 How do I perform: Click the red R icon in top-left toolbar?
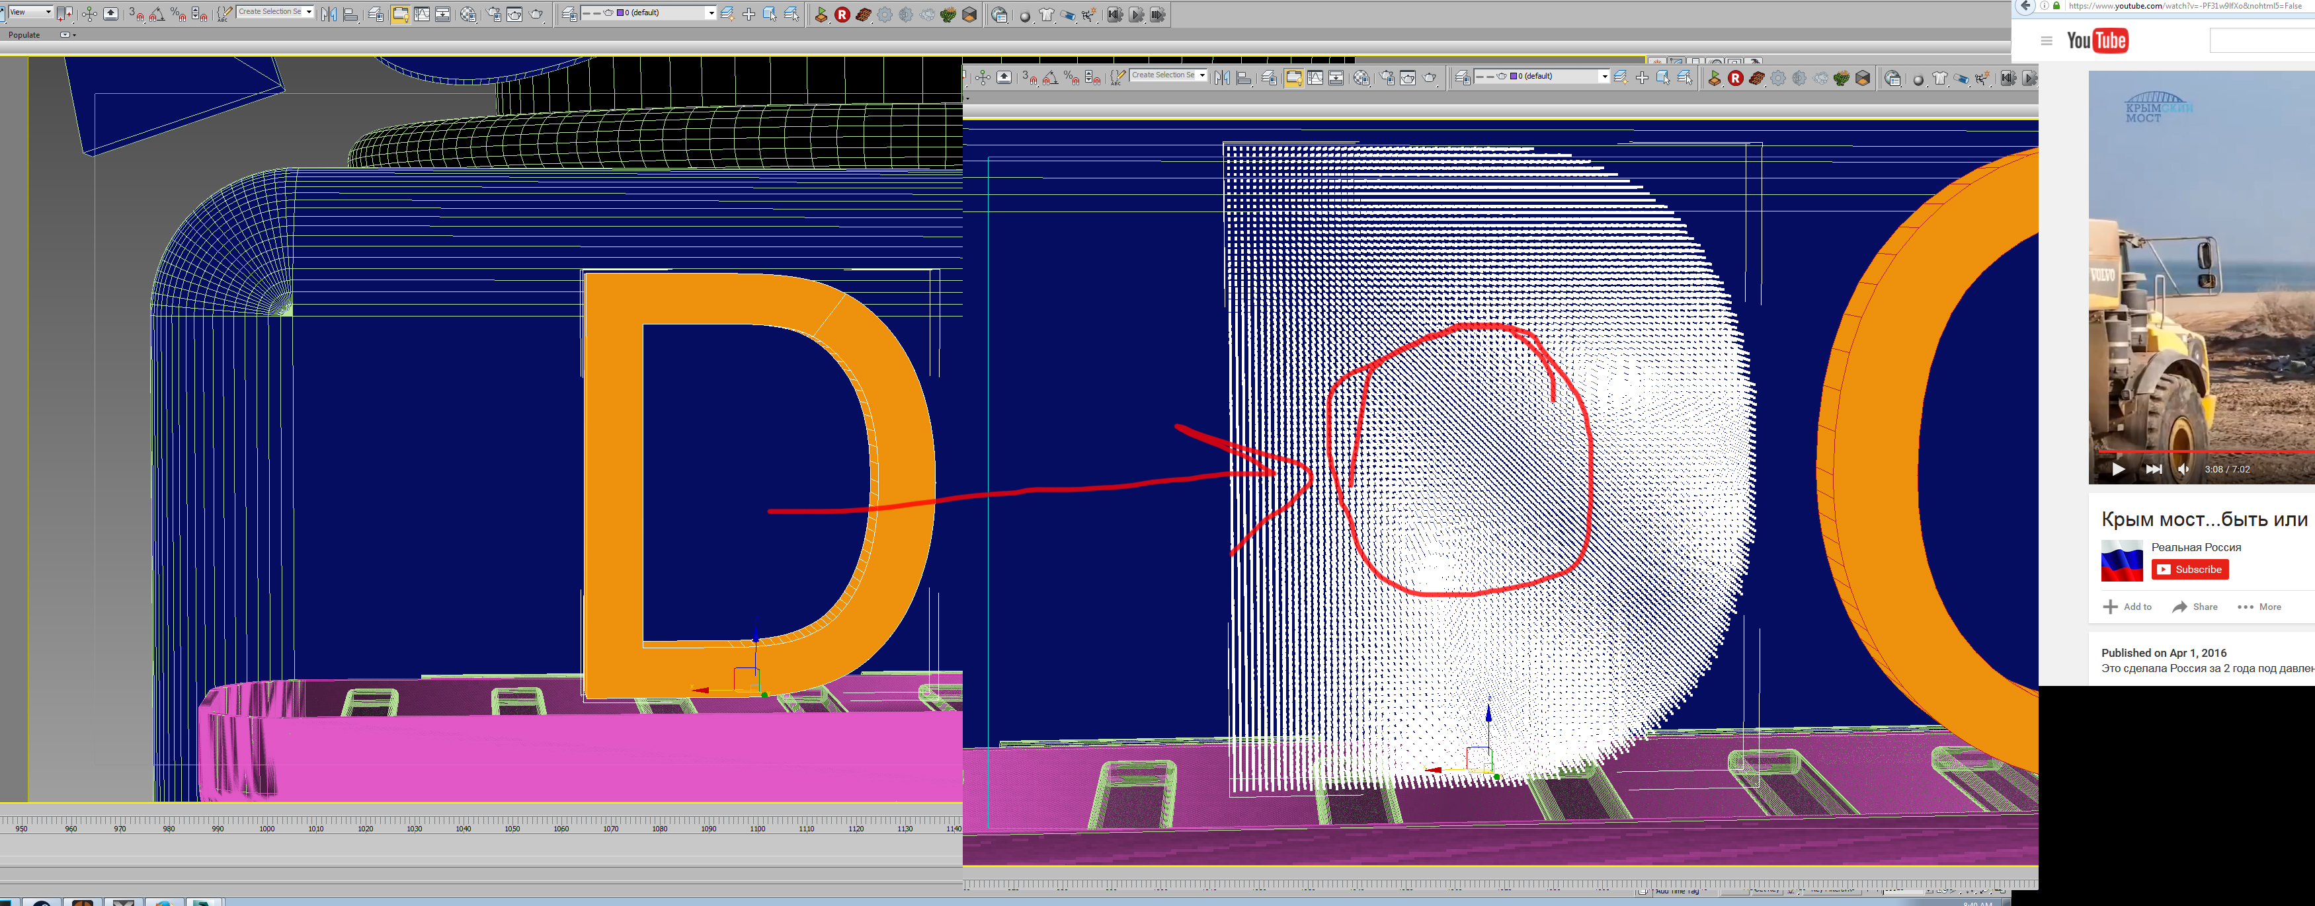842,15
